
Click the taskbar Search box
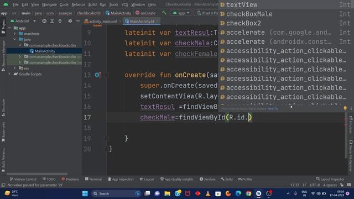pos(116,193)
